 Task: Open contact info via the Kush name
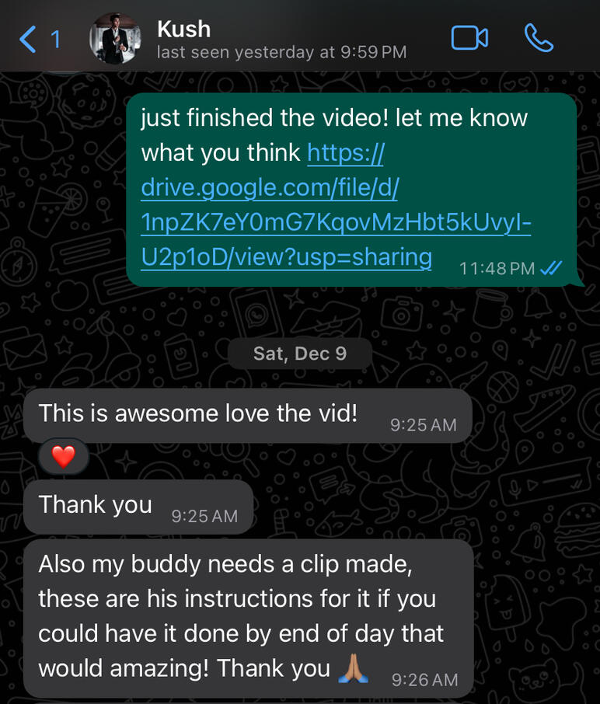tap(183, 30)
